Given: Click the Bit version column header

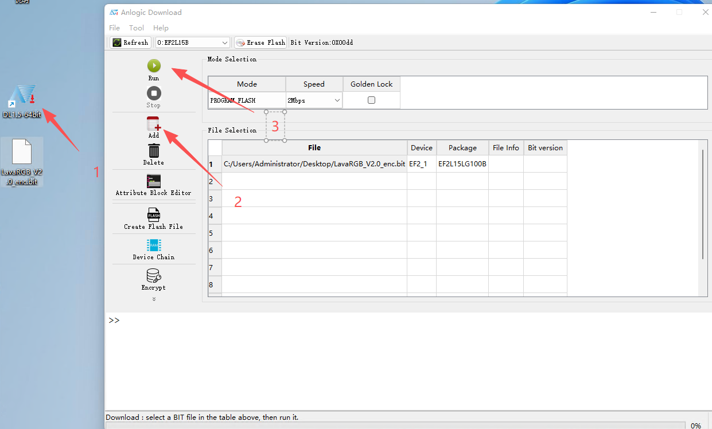Looking at the screenshot, I should coord(545,147).
